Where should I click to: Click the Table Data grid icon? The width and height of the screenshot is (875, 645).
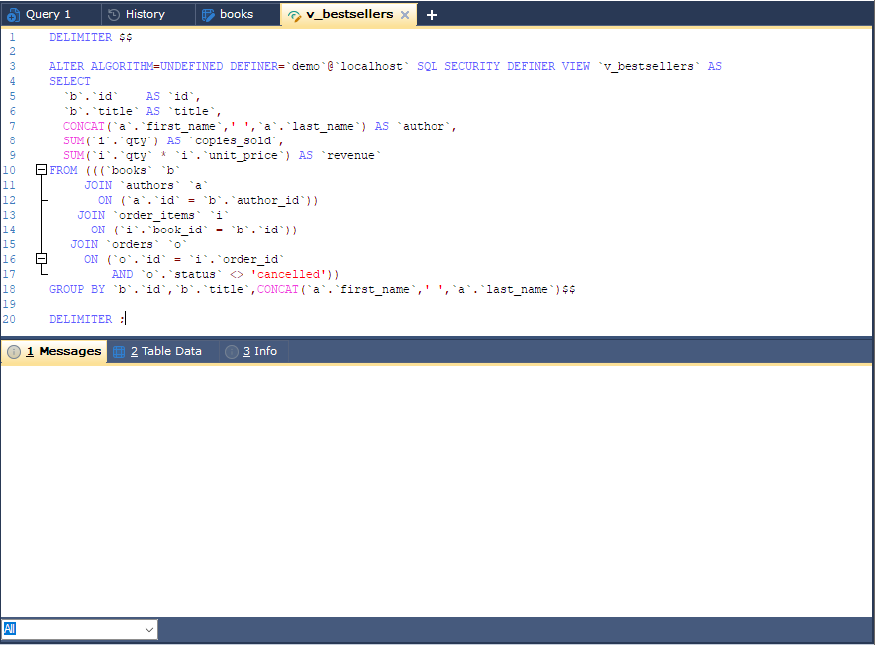tap(119, 352)
